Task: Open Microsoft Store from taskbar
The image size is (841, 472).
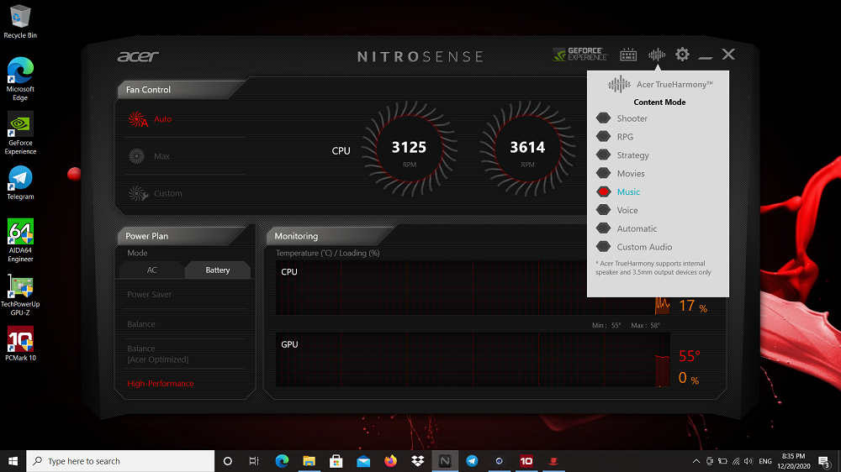Action: 336,461
